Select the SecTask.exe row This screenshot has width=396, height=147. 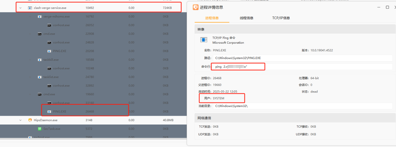point(93,129)
